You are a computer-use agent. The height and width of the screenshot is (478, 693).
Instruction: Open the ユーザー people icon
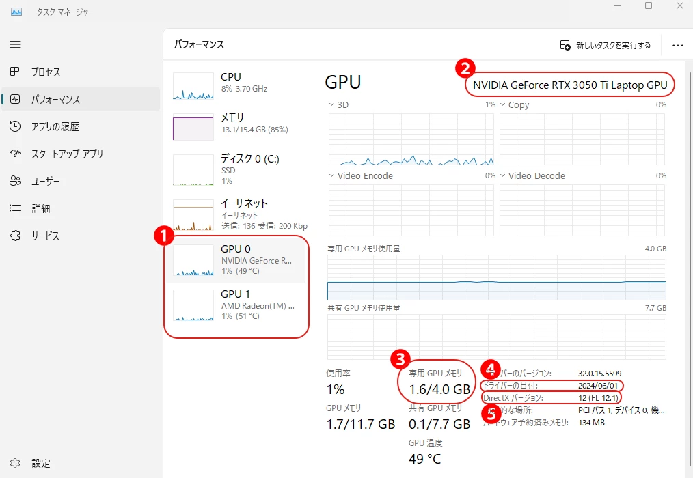[x=15, y=181]
